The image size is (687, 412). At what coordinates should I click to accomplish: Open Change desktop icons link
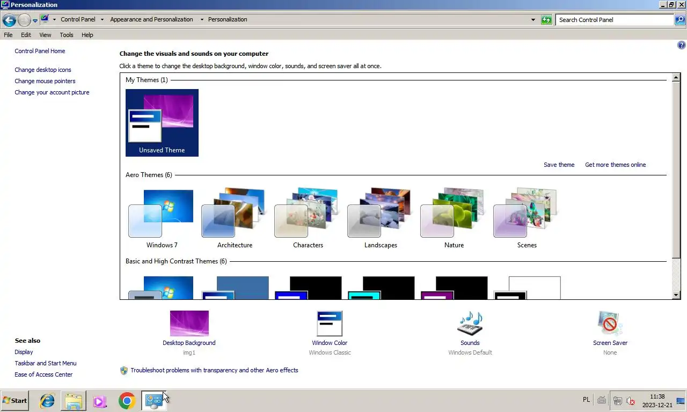click(43, 70)
